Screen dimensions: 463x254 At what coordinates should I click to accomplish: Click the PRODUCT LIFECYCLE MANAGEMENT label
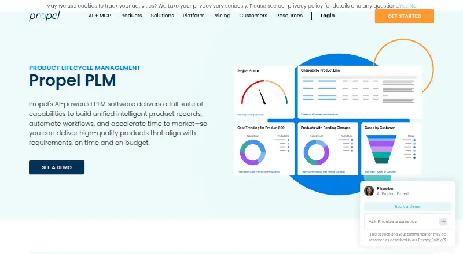tap(84, 68)
